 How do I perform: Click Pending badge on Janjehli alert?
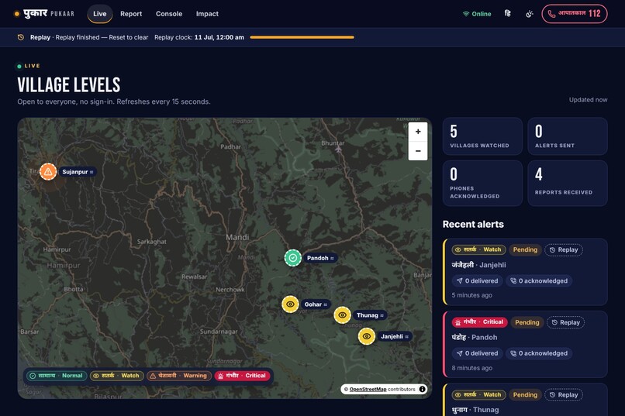pyautogui.click(x=525, y=249)
